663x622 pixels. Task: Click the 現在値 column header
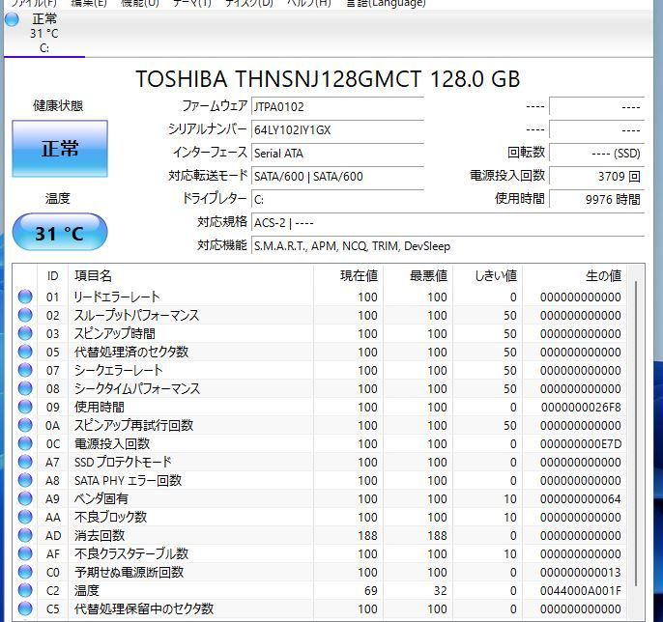tap(348, 276)
